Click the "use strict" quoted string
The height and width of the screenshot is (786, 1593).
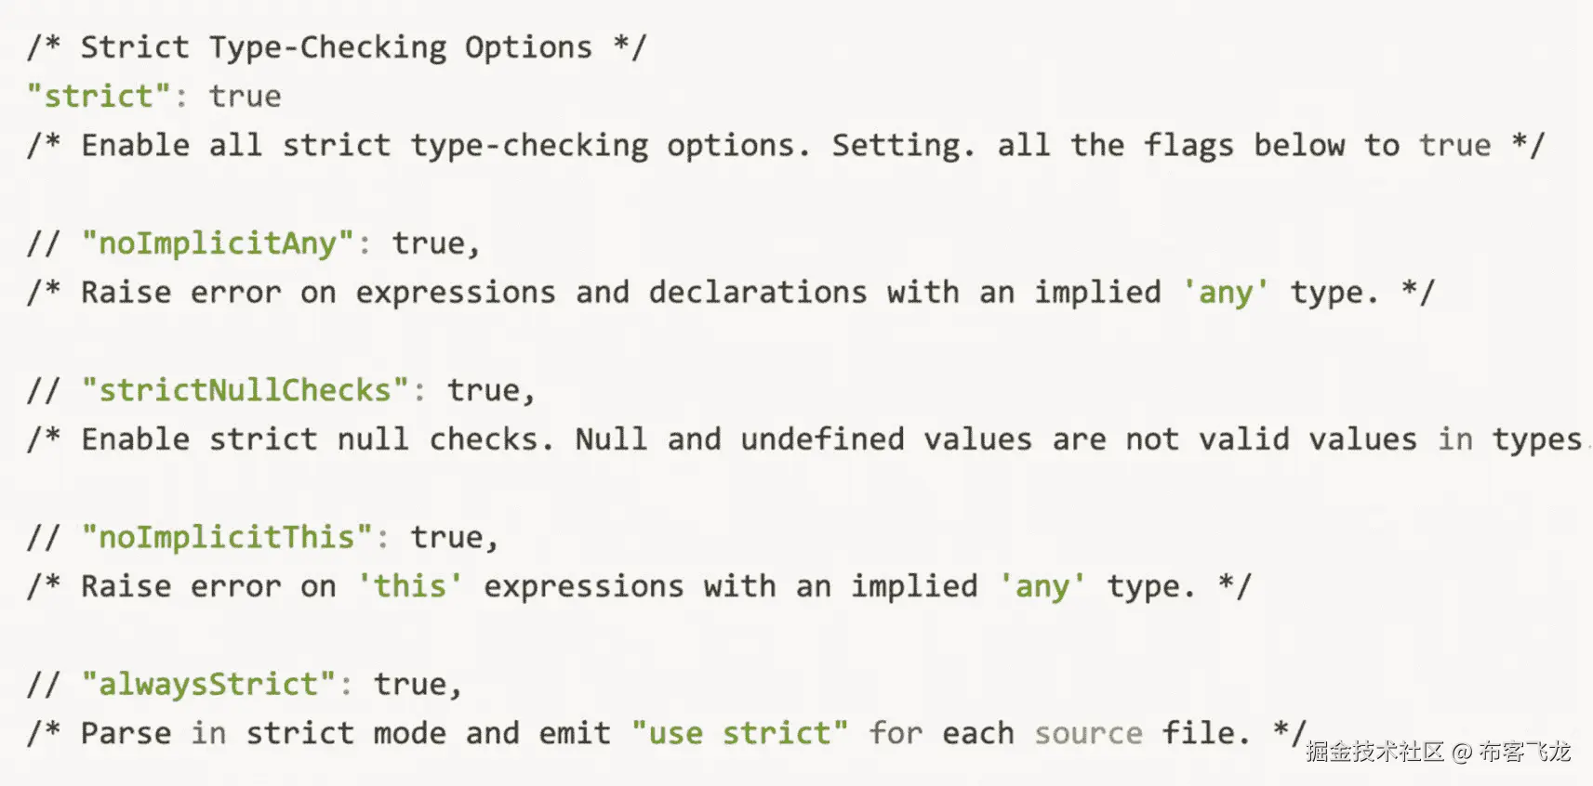tap(739, 733)
